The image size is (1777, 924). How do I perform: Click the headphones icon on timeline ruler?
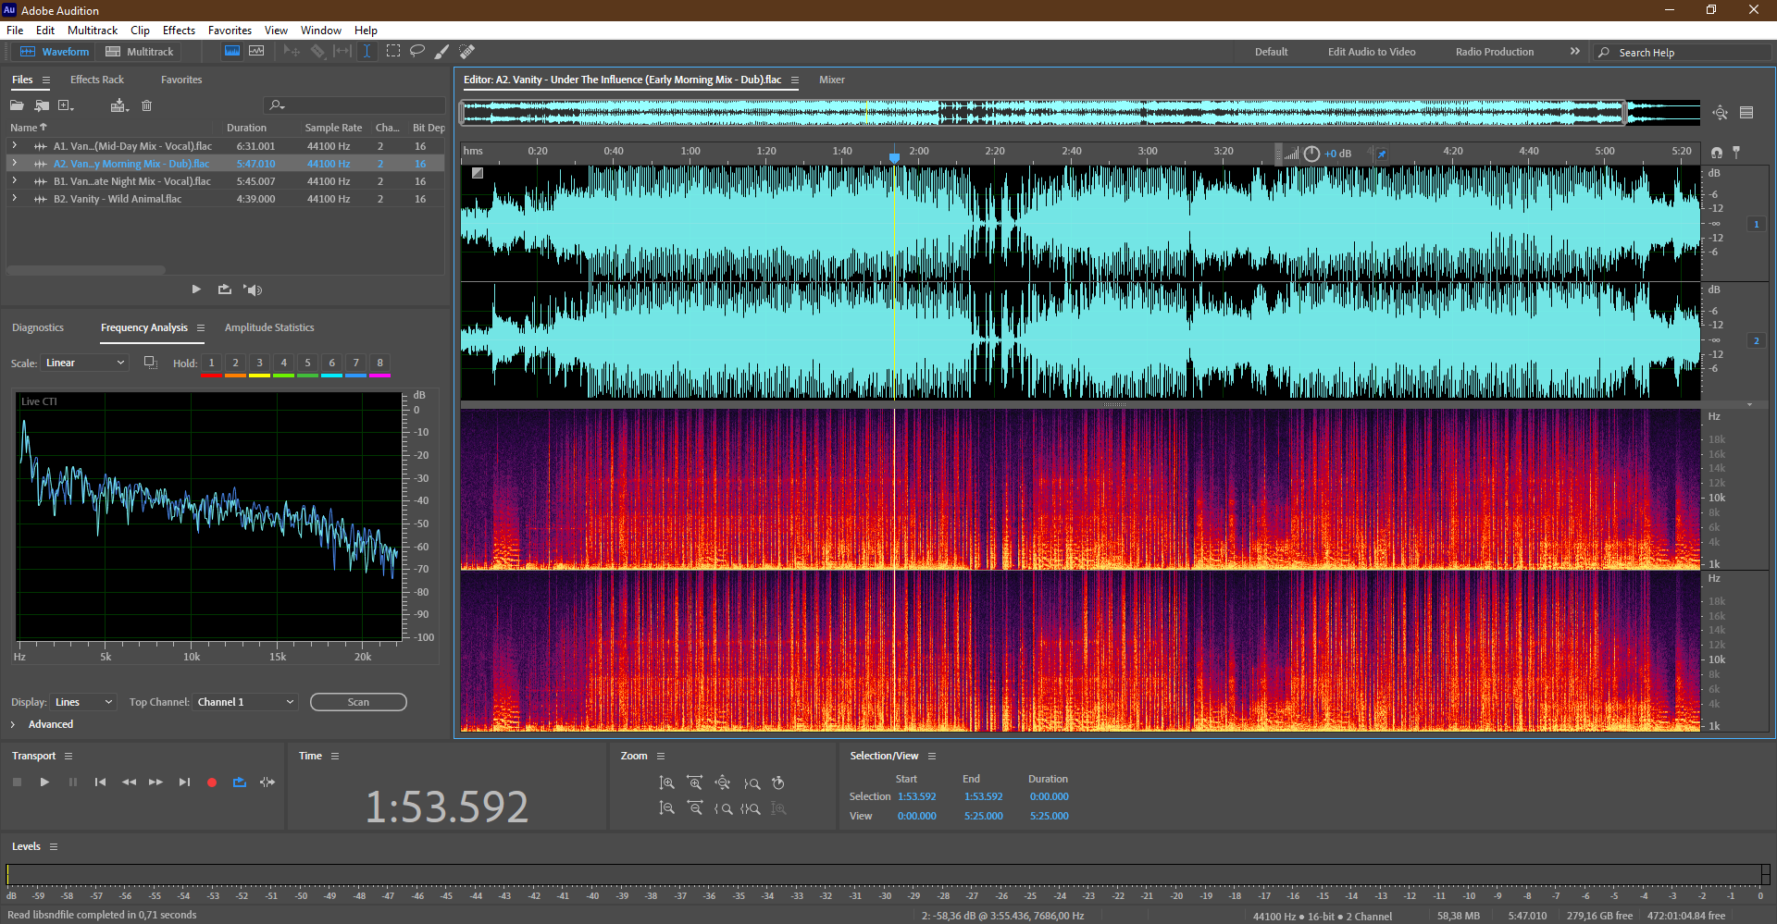[x=1717, y=152]
